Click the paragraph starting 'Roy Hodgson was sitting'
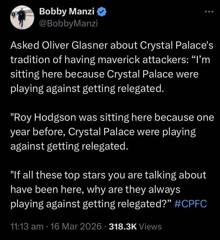Viewport: 220px width, 240px height. pyautogui.click(x=111, y=132)
